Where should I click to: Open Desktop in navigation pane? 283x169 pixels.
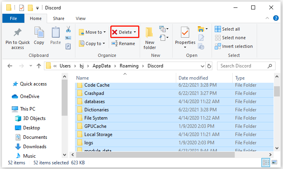(27, 128)
